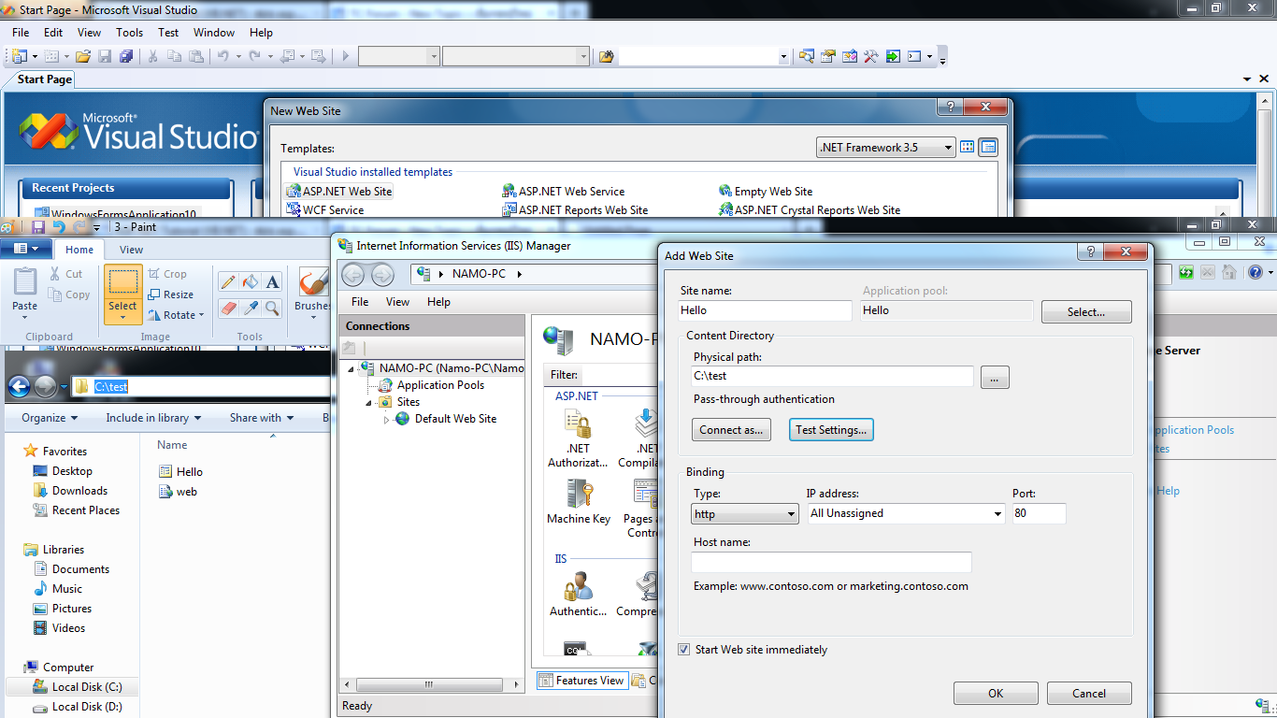Click Site name field containing Hello
Viewport: 1277px width, 718px height.
tap(765, 310)
